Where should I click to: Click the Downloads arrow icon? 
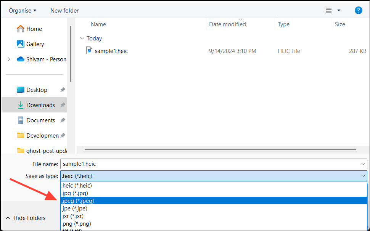21,105
